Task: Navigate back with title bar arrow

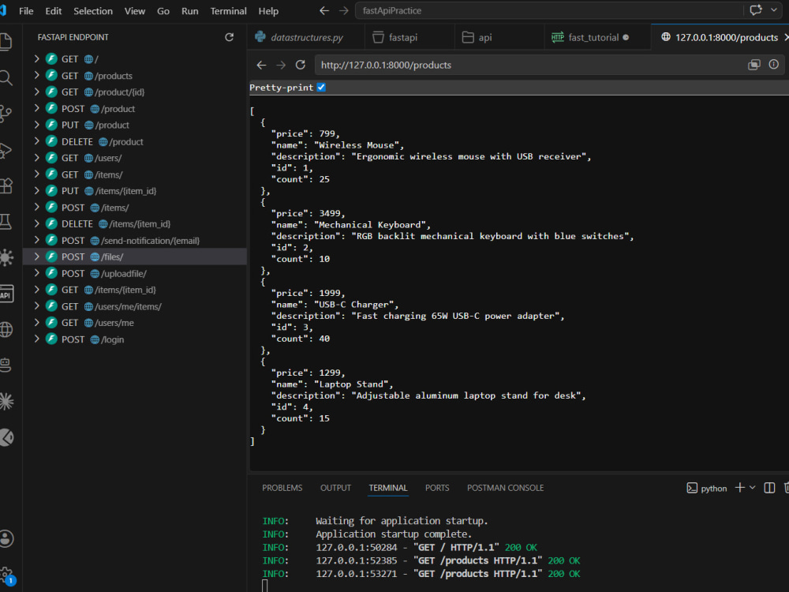Action: pyautogui.click(x=324, y=10)
